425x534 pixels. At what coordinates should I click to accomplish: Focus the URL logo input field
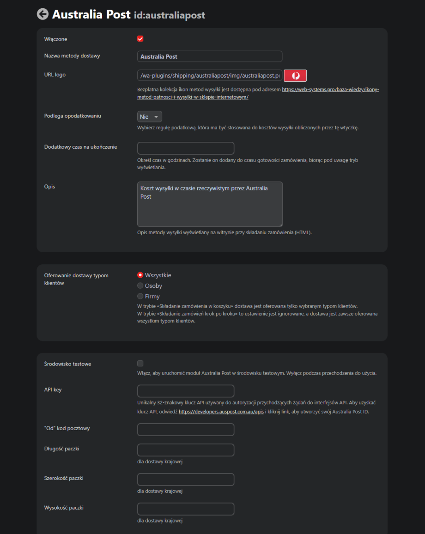[x=210, y=76]
